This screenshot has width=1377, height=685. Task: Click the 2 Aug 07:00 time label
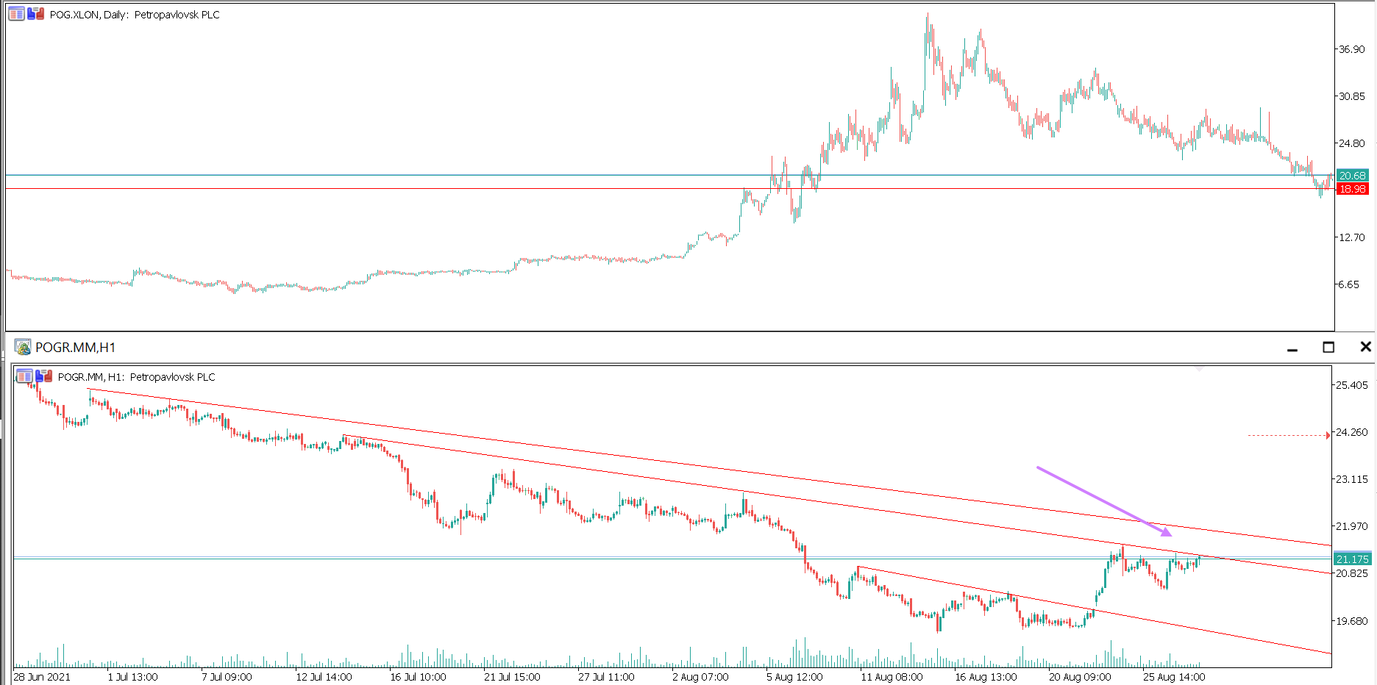tap(700, 677)
